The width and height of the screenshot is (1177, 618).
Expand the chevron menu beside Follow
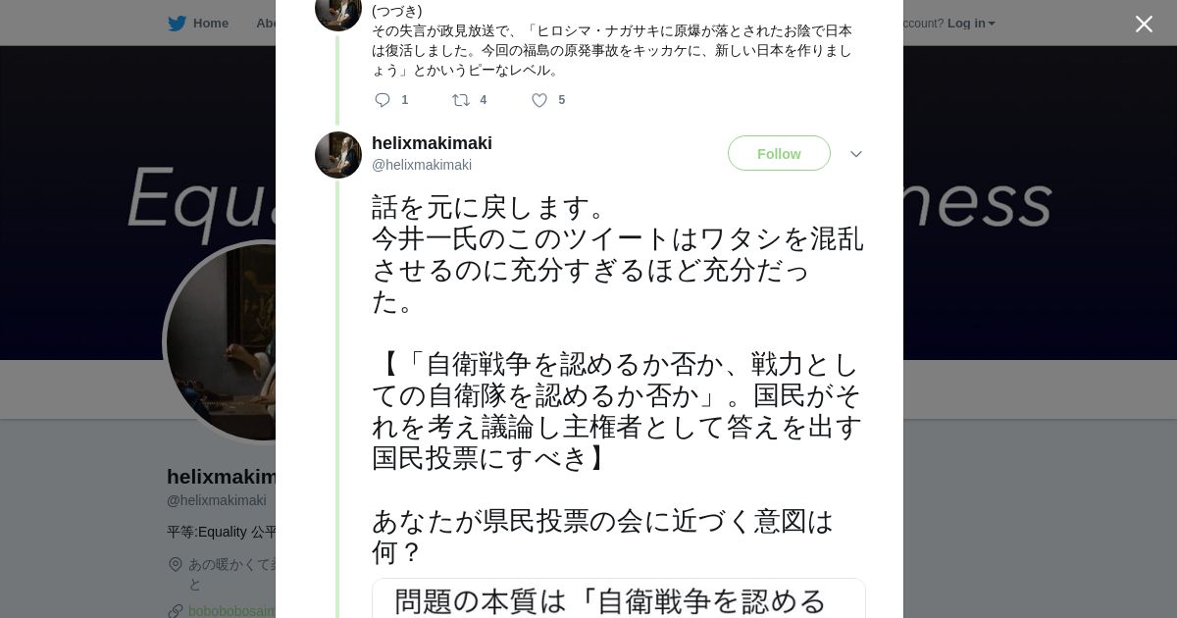[856, 154]
